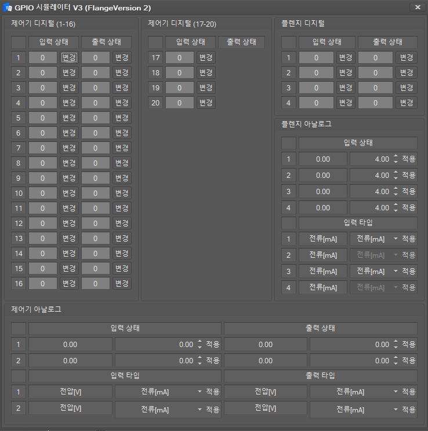Select the 4.00 value field for 플랜지 아날로그 input 4
The width and height of the screenshot is (428, 431).
pyautogui.click(x=370, y=207)
